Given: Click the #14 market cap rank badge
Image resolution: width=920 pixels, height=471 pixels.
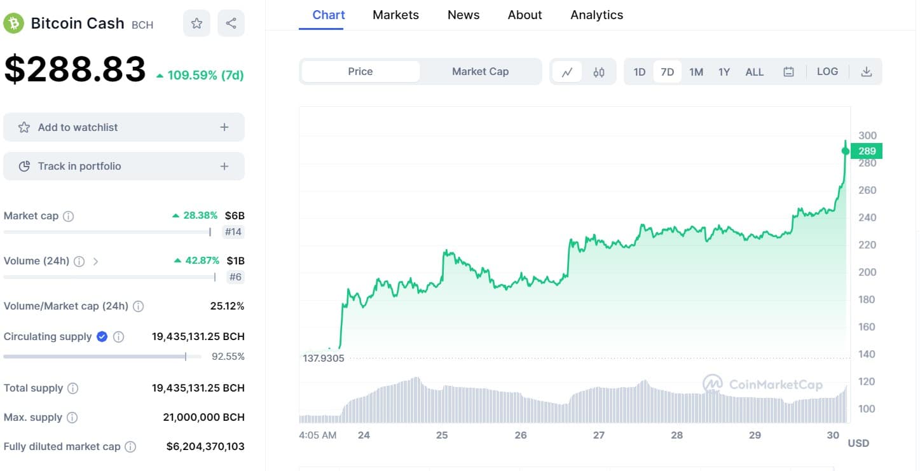Looking at the screenshot, I should [x=233, y=232].
